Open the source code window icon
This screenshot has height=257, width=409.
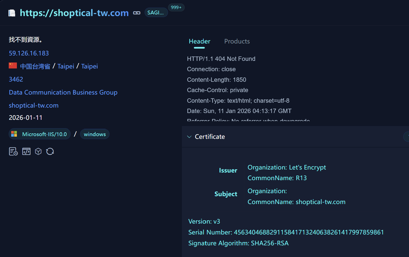pyautogui.click(x=26, y=151)
